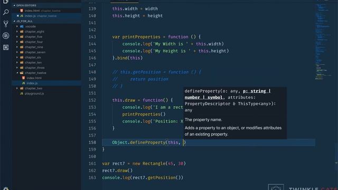
Task: Click 'defineProperty' on line 158
Action: tap(148, 142)
